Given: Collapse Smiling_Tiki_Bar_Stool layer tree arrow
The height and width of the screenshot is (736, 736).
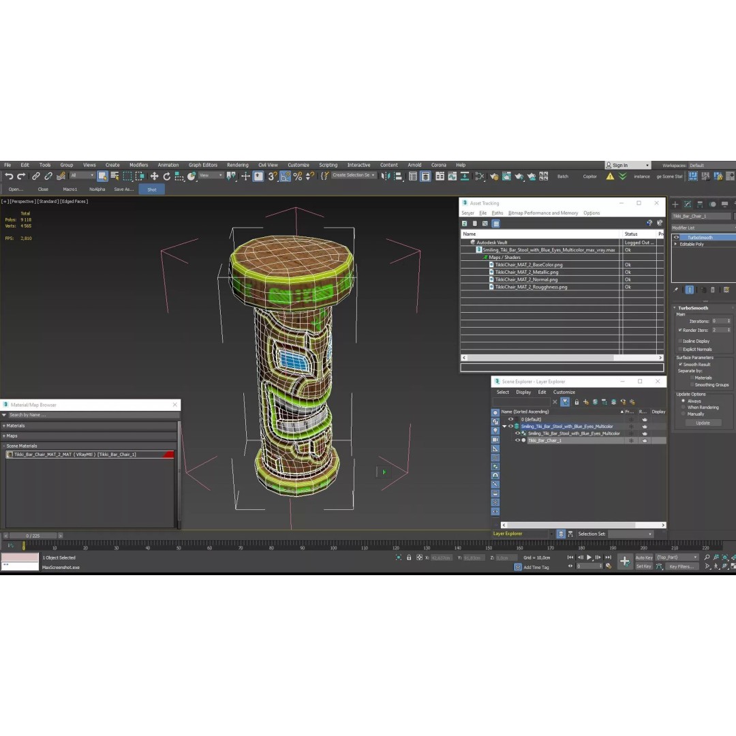Looking at the screenshot, I should 504,427.
